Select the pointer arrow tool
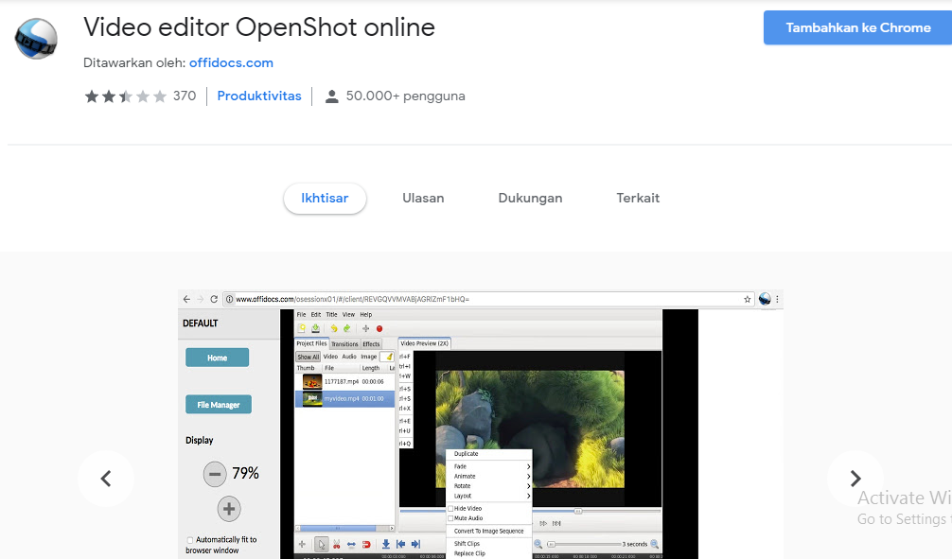This screenshot has height=559, width=952. click(x=321, y=545)
